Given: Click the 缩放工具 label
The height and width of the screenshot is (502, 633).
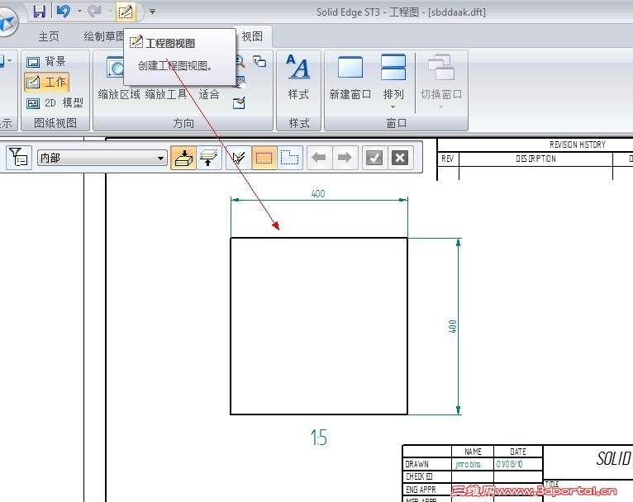Looking at the screenshot, I should 166,94.
